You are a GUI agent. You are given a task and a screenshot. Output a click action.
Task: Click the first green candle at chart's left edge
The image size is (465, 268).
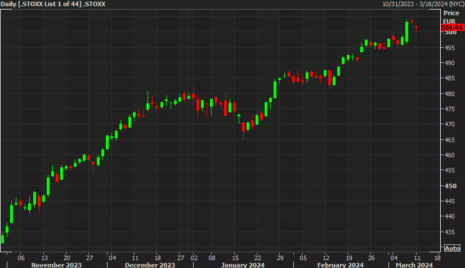coord(3,238)
